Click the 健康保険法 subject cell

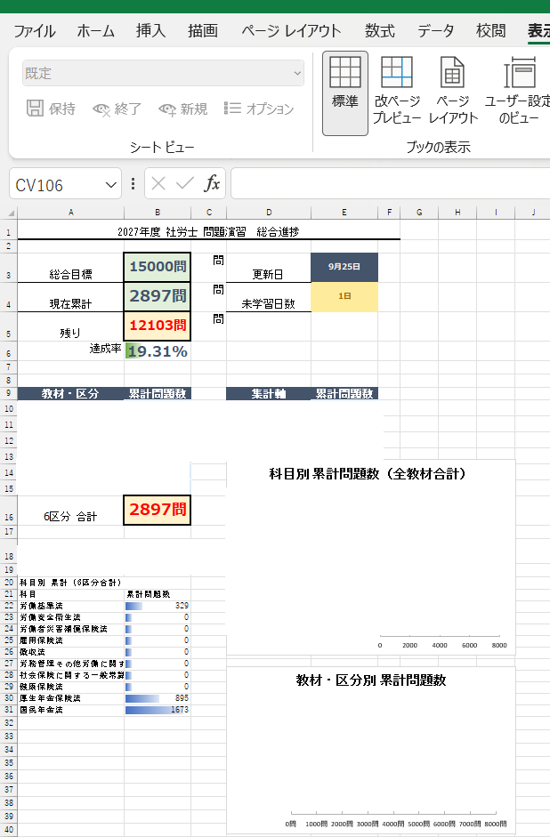click(x=70, y=687)
